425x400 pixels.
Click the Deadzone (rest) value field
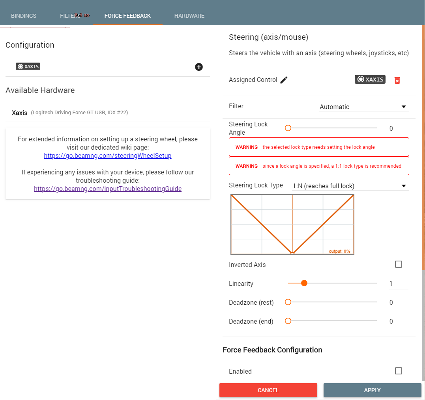[399, 303]
